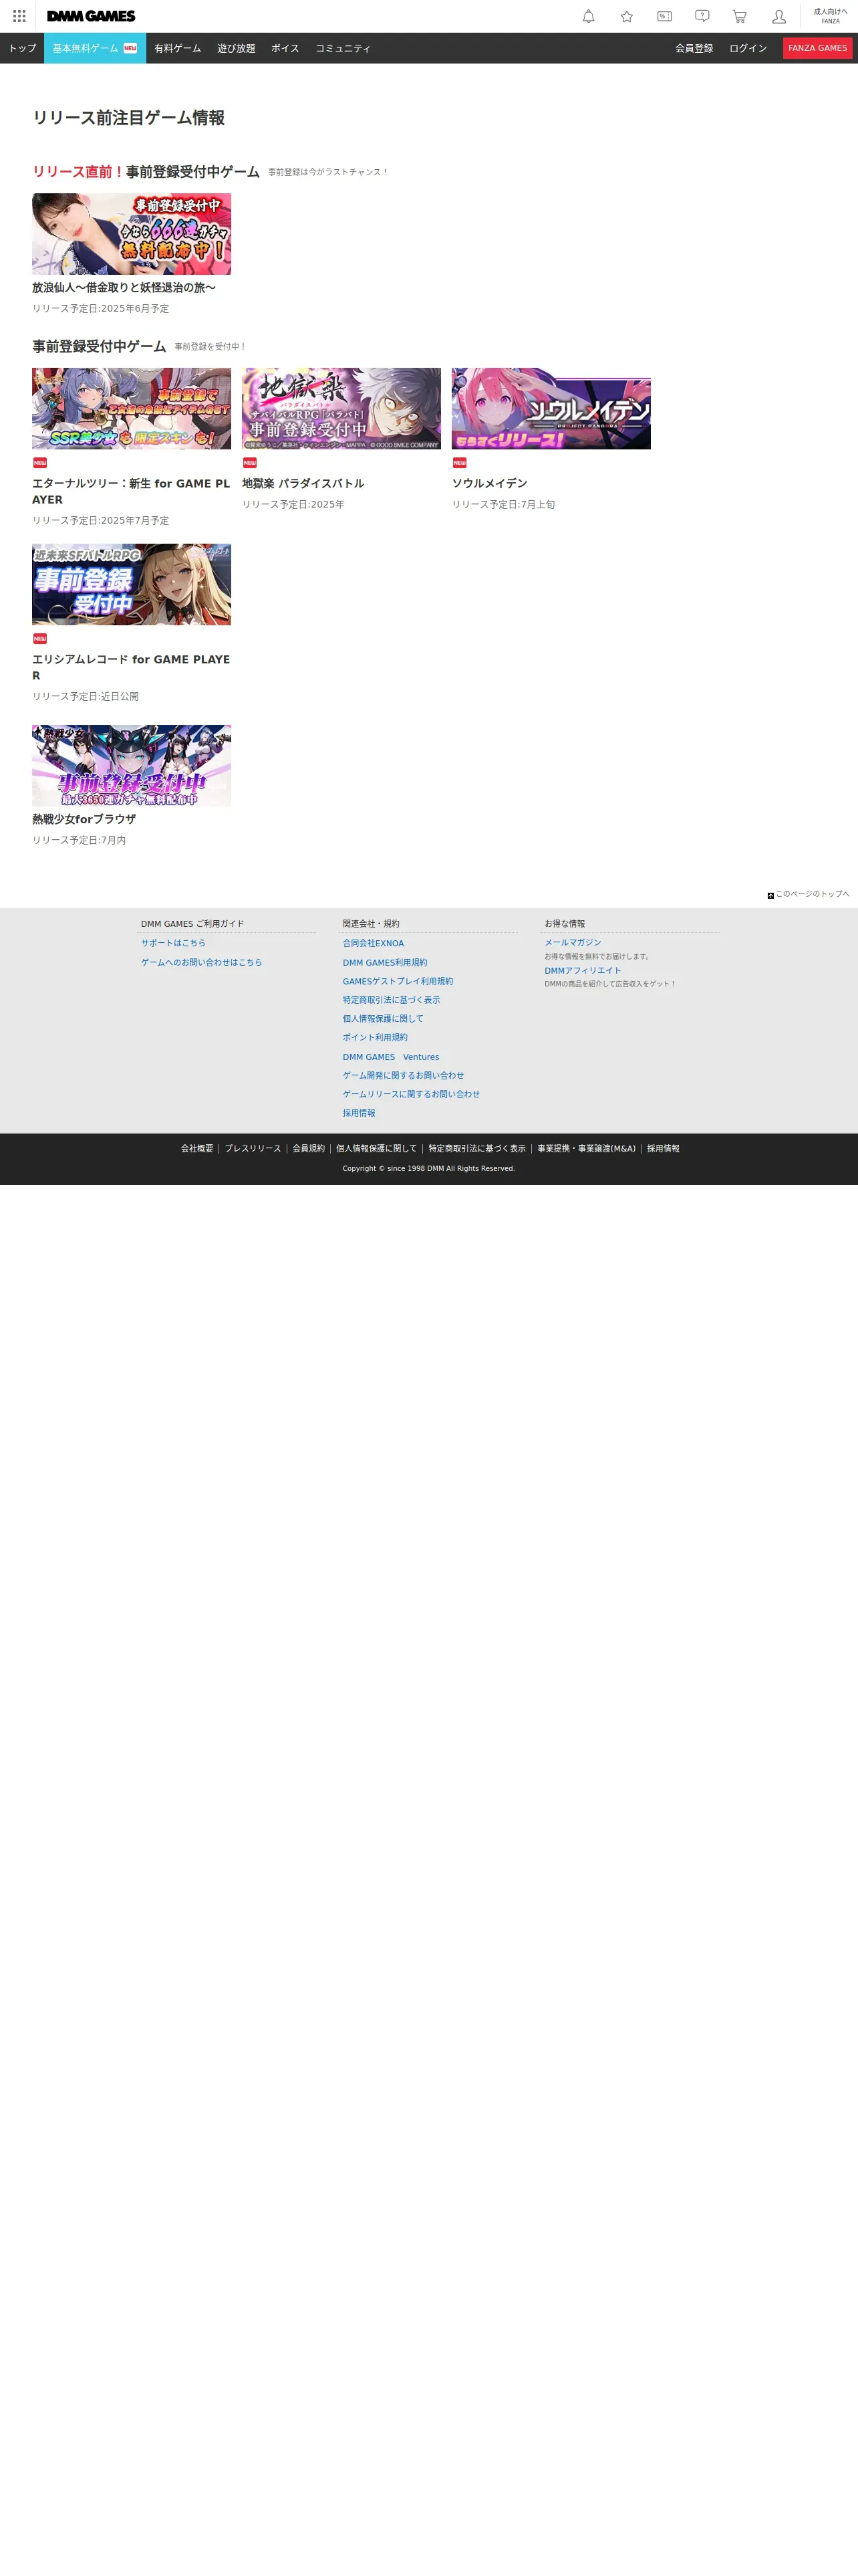
Task: Open ゲームリリースに関するお問い合わせ link
Action: tap(412, 1094)
